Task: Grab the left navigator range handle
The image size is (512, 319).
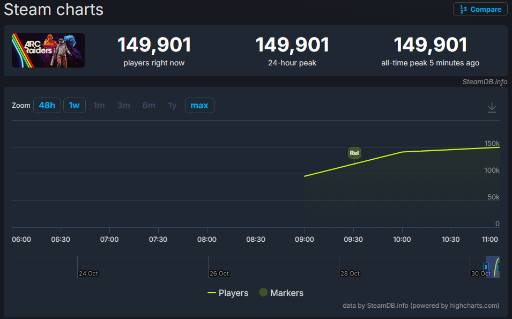Action: coord(486,267)
